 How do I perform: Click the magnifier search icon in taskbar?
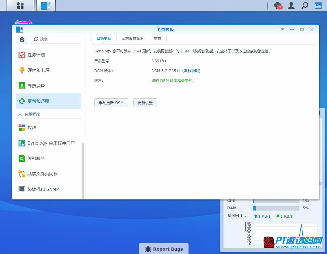click(x=305, y=6)
